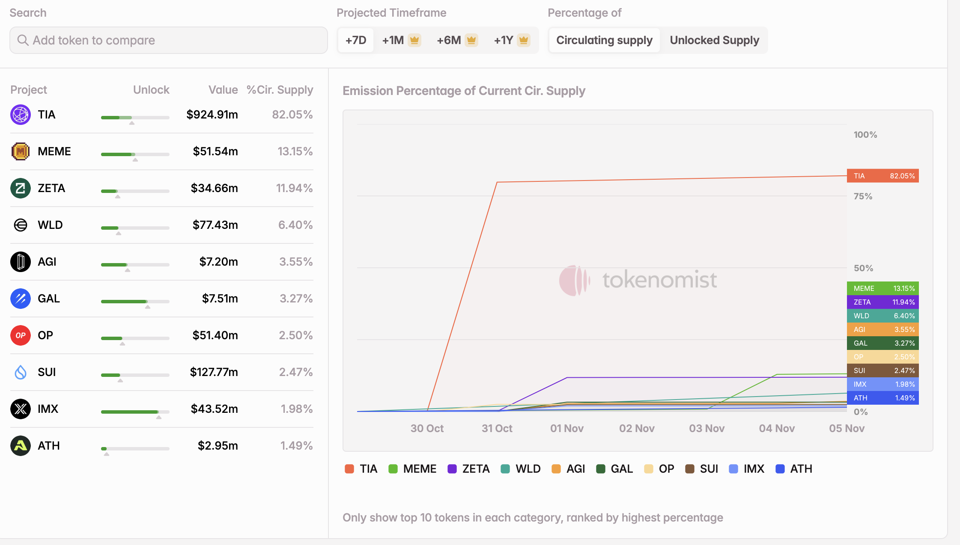
Task: Toggle TIA series in chart legend
Action: [361, 469]
